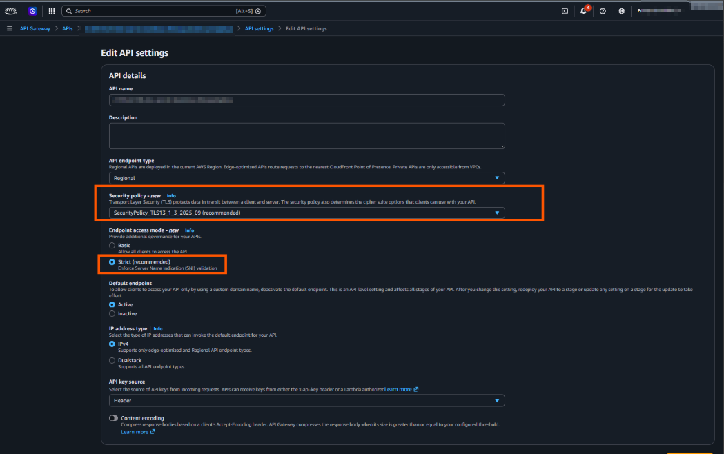
Task: Open the notifications bell icon
Action: pyautogui.click(x=583, y=11)
